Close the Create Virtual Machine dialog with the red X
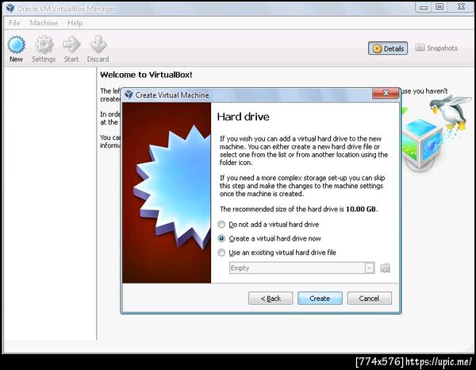Image resolution: width=476 pixels, height=370 pixels. point(386,93)
